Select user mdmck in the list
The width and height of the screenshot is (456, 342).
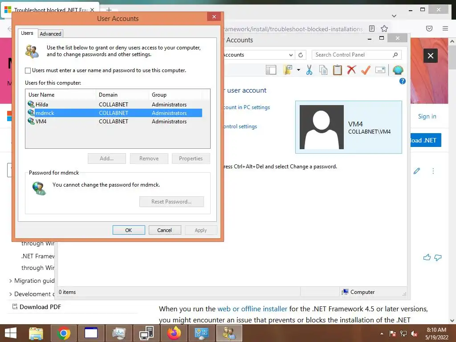[114, 113]
